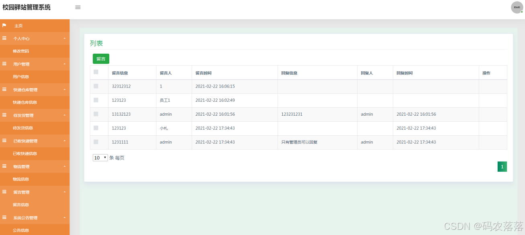Screen dimensions: 525x235
Task: Click message cell 1231111
Action: pos(120,142)
